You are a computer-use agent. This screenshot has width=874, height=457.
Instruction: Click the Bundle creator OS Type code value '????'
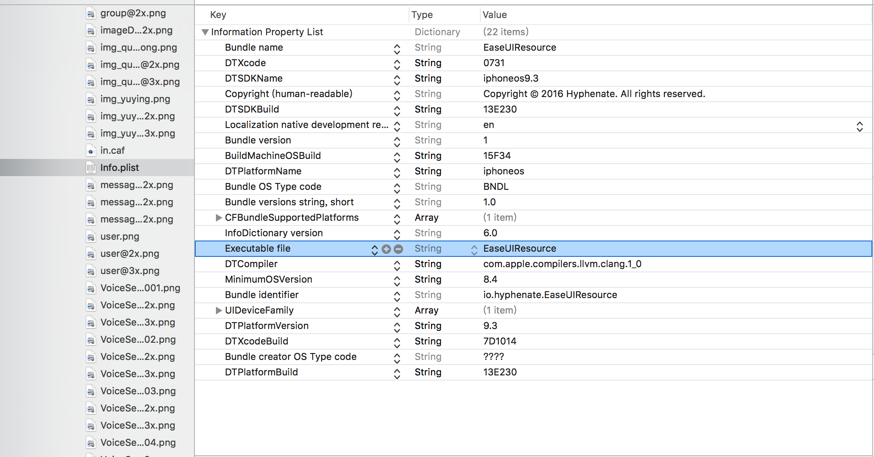tap(494, 356)
